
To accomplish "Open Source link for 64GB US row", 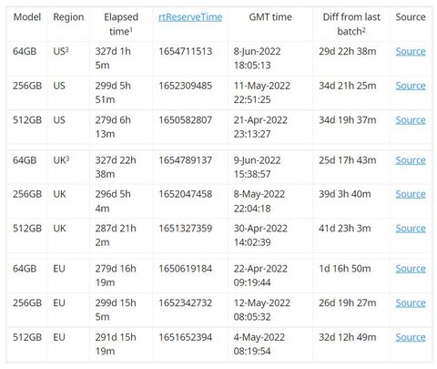I will click(x=411, y=51).
